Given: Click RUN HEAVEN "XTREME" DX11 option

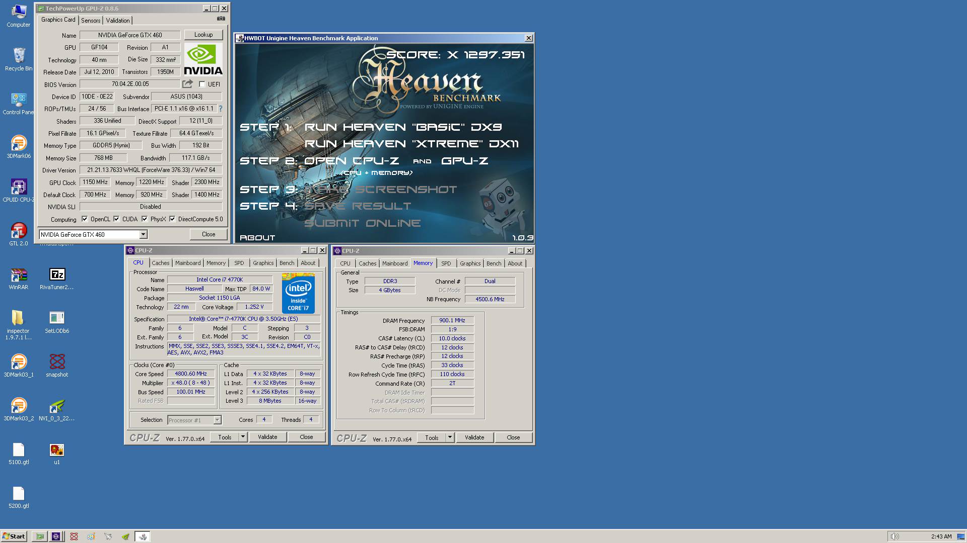Looking at the screenshot, I should point(411,144).
